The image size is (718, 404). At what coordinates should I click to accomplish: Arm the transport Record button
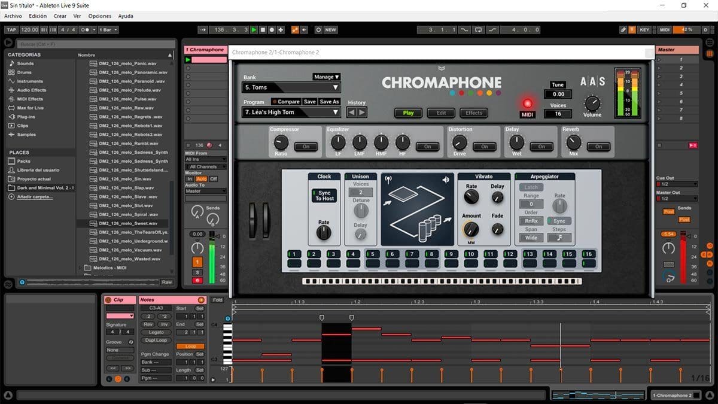[x=272, y=29]
